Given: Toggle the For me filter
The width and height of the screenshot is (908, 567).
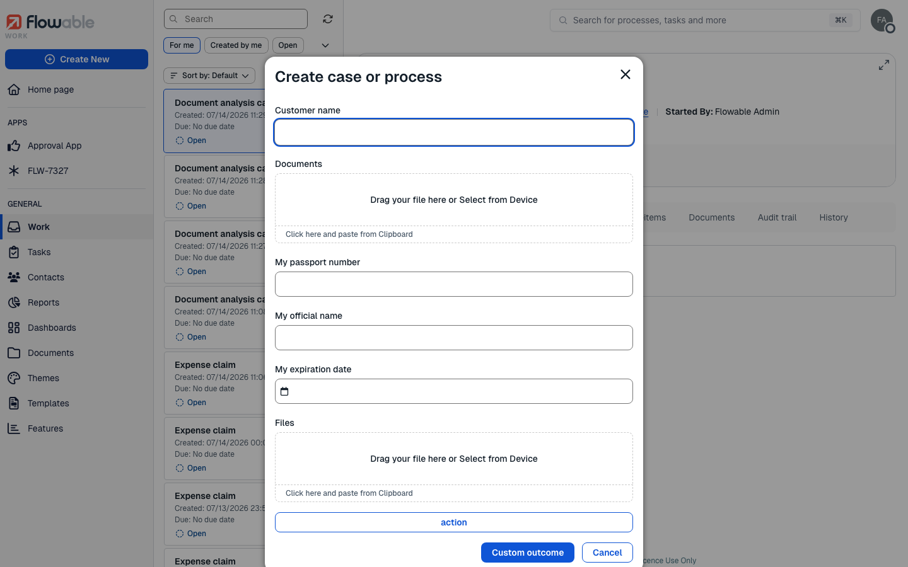Looking at the screenshot, I should pyautogui.click(x=182, y=45).
